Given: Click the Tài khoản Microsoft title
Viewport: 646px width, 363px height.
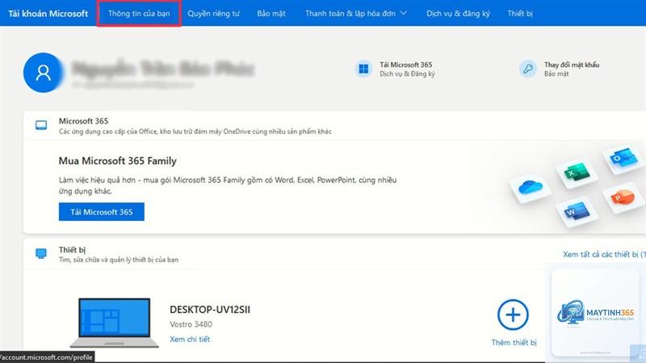Looking at the screenshot, I should click(48, 14).
